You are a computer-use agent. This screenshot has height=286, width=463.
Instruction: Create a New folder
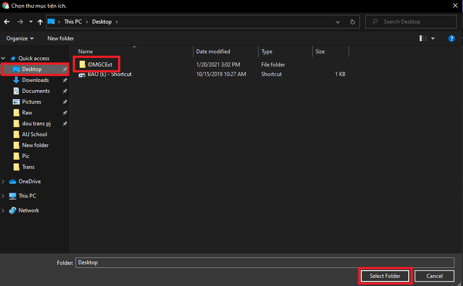tap(61, 38)
